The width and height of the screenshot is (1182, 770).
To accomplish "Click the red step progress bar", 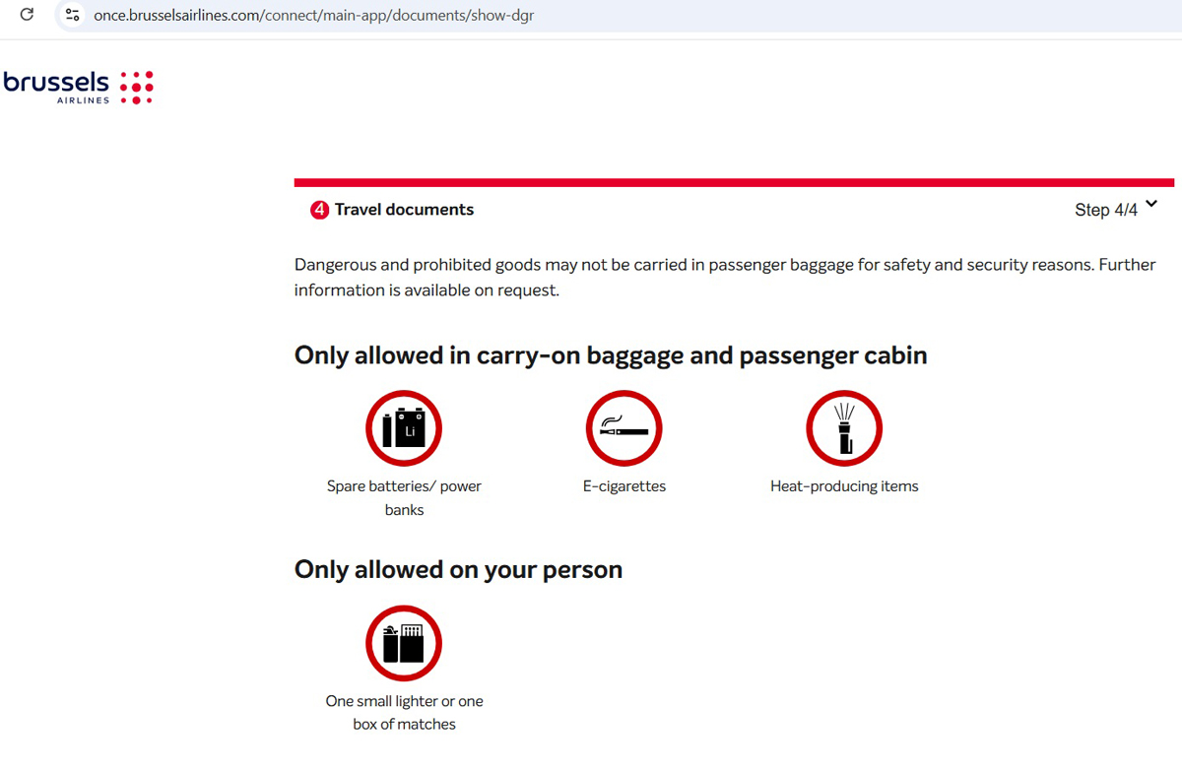I will (x=734, y=182).
